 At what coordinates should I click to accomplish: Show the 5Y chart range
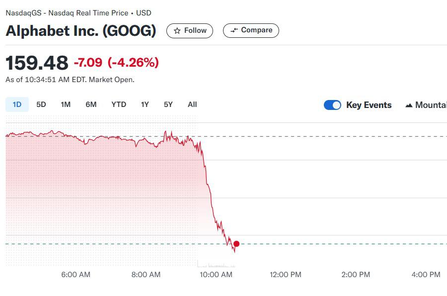(168, 104)
